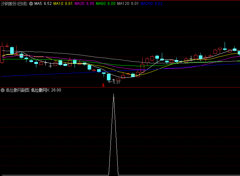Select the 沙钢股份(日线) stock title
This screenshot has width=240, height=176.
(14, 4)
